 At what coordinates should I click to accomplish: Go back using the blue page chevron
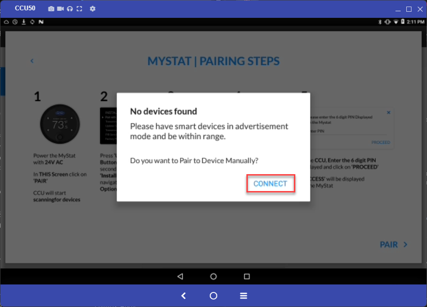point(32,61)
